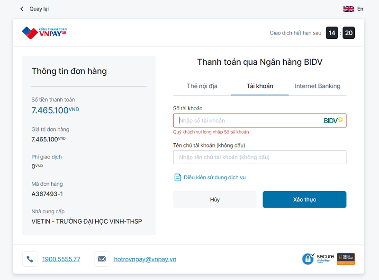This screenshot has width=379, height=280.
Task: Select the Thẻ nội địa tab
Action: pyautogui.click(x=202, y=86)
